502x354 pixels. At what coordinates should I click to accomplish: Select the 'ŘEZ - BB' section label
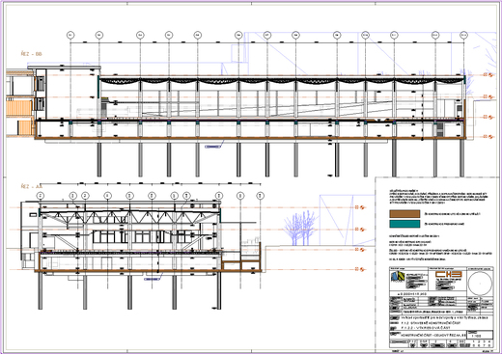[x=31, y=54]
